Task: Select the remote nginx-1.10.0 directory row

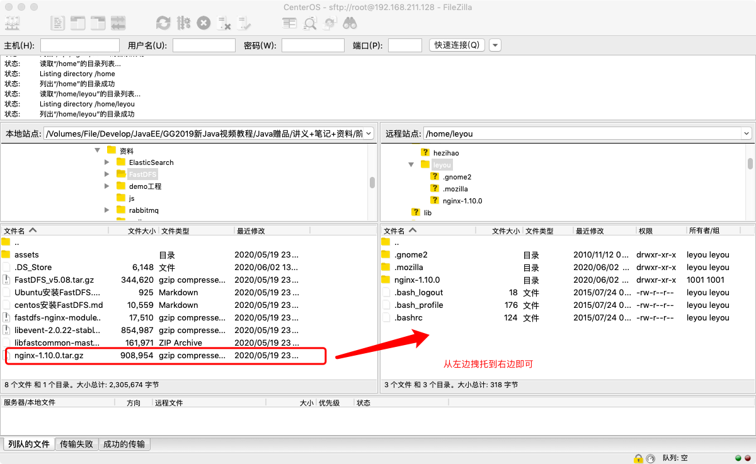Action: (x=568, y=280)
